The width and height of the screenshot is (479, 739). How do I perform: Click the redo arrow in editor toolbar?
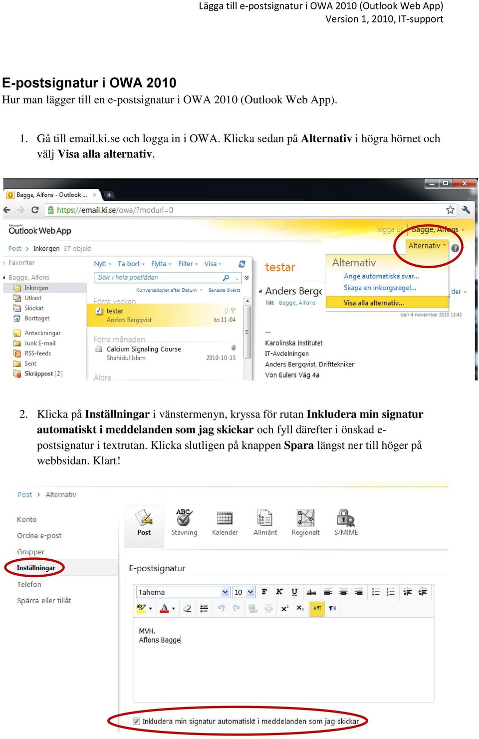point(237,608)
